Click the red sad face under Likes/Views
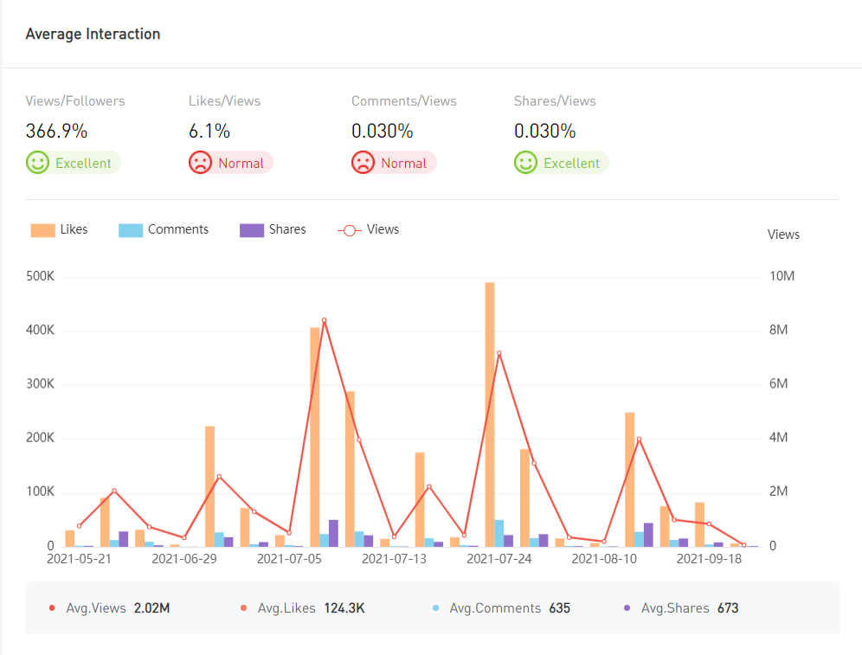 201,163
